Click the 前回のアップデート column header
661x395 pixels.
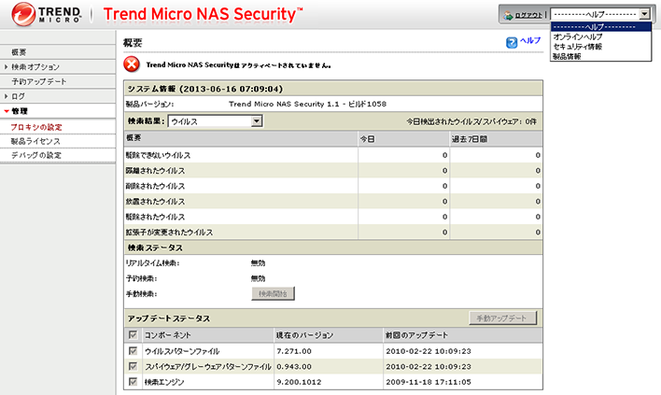pos(416,335)
